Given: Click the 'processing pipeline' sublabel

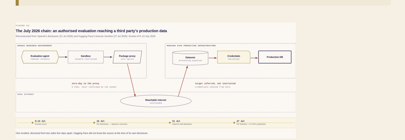Looking at the screenshot, I should [x=190, y=60].
